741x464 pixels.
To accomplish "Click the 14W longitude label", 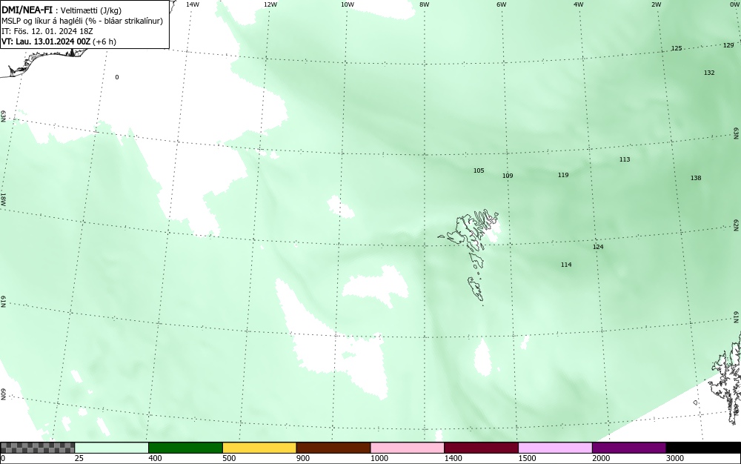I will pyautogui.click(x=193, y=4).
